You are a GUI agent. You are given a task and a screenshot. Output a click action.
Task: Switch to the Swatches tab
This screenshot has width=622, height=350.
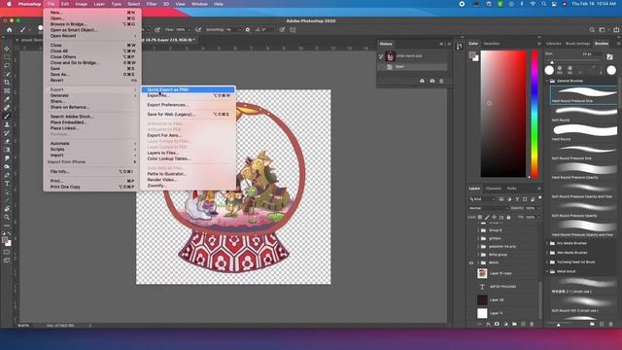[x=492, y=44]
